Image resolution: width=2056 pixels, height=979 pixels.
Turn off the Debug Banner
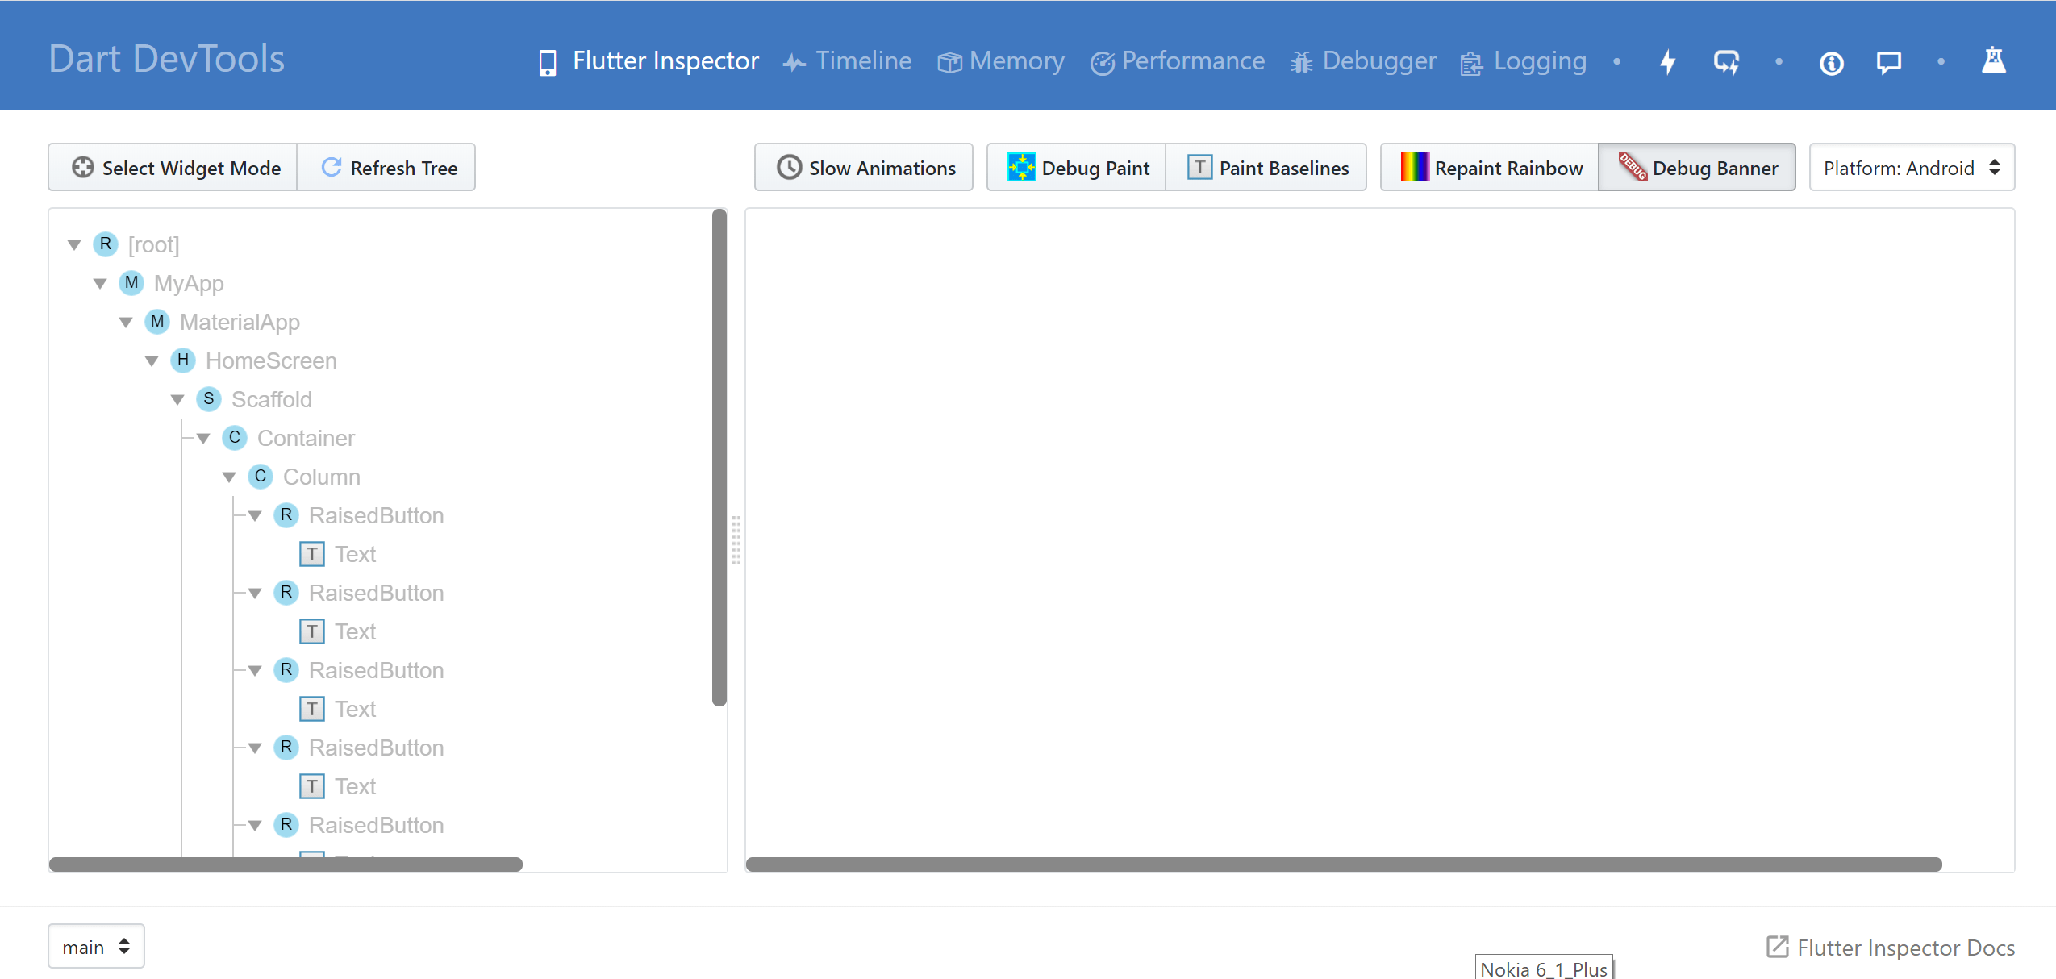(x=1696, y=167)
